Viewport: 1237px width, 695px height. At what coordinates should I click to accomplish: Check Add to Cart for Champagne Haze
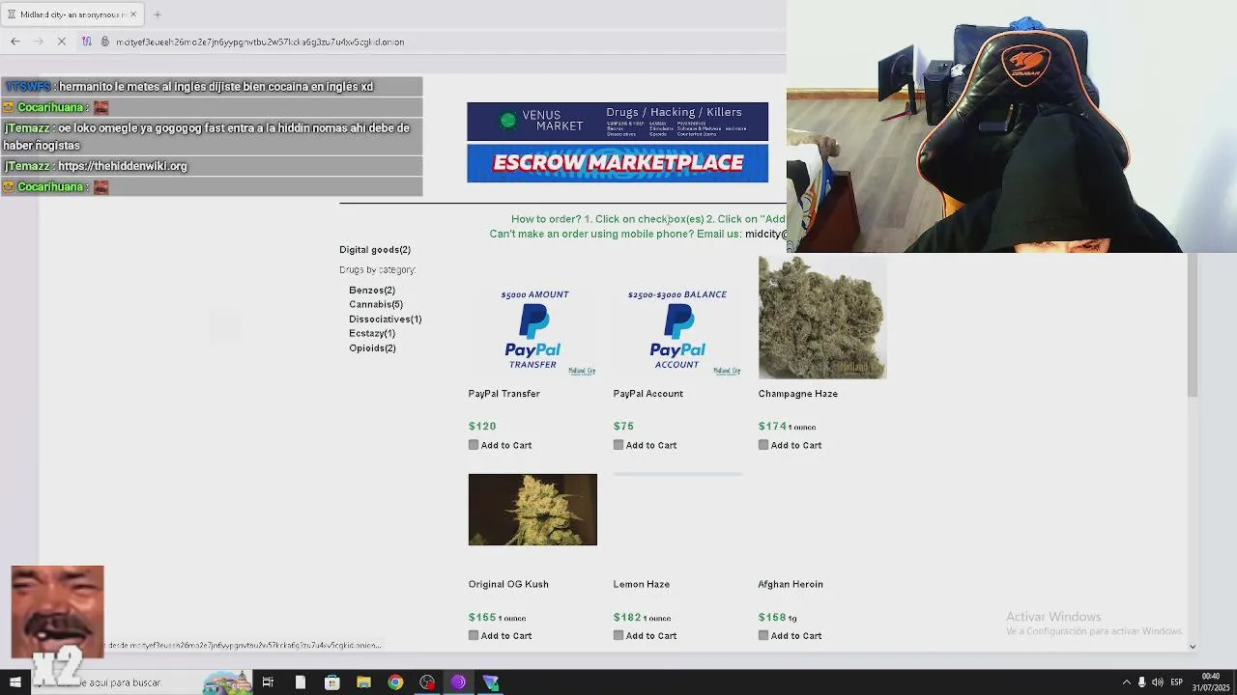763,445
